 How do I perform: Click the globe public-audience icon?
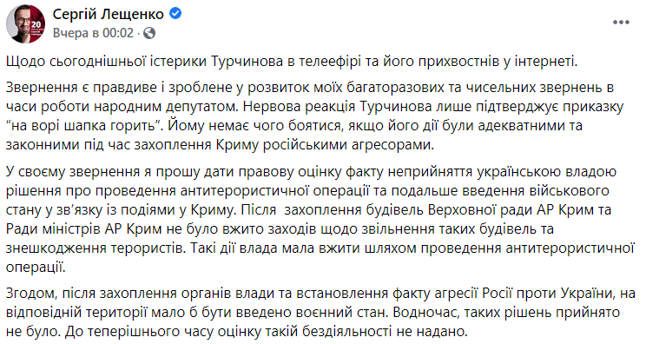[149, 33]
